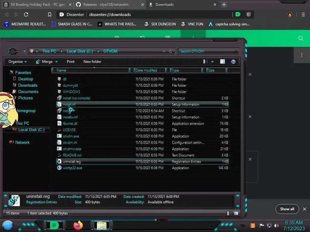Sort files by the Size column header
This screenshot has width=310, height=232.
tap(216, 70)
